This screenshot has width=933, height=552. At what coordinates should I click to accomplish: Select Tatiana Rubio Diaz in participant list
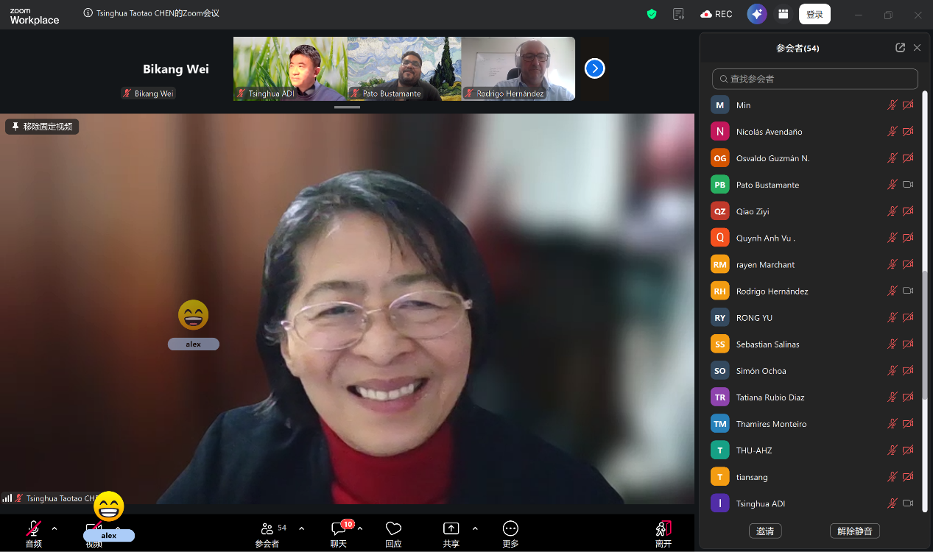(770, 397)
